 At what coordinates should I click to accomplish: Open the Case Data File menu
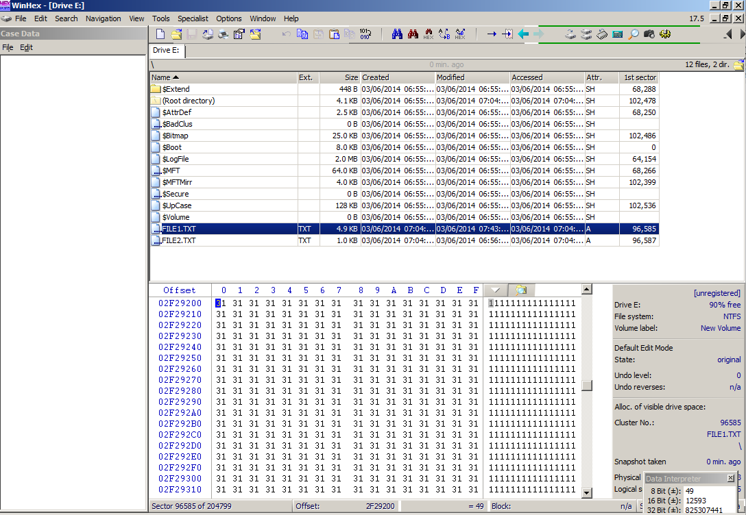8,47
